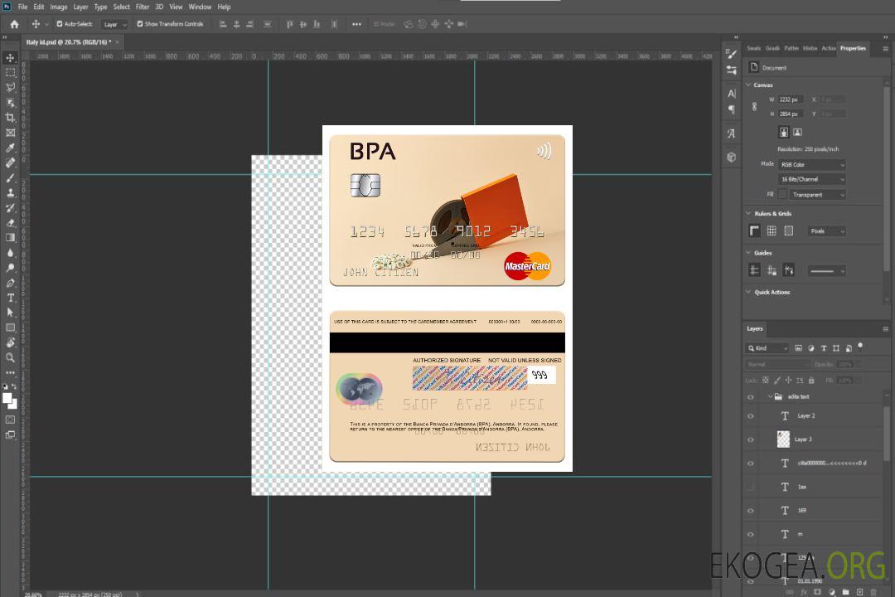Toggle layer filtering on/off switch
The width and height of the screenshot is (895, 597).
coord(860,347)
